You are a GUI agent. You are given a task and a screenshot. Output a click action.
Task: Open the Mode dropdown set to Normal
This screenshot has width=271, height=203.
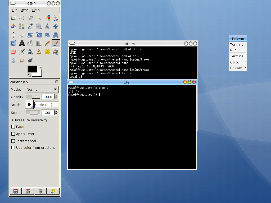click(x=42, y=89)
